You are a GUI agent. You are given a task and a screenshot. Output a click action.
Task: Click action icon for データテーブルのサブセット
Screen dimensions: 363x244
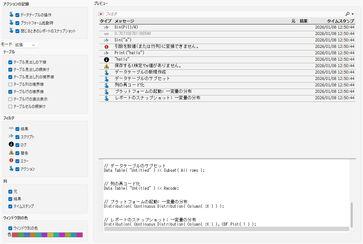pyautogui.click(x=106, y=79)
